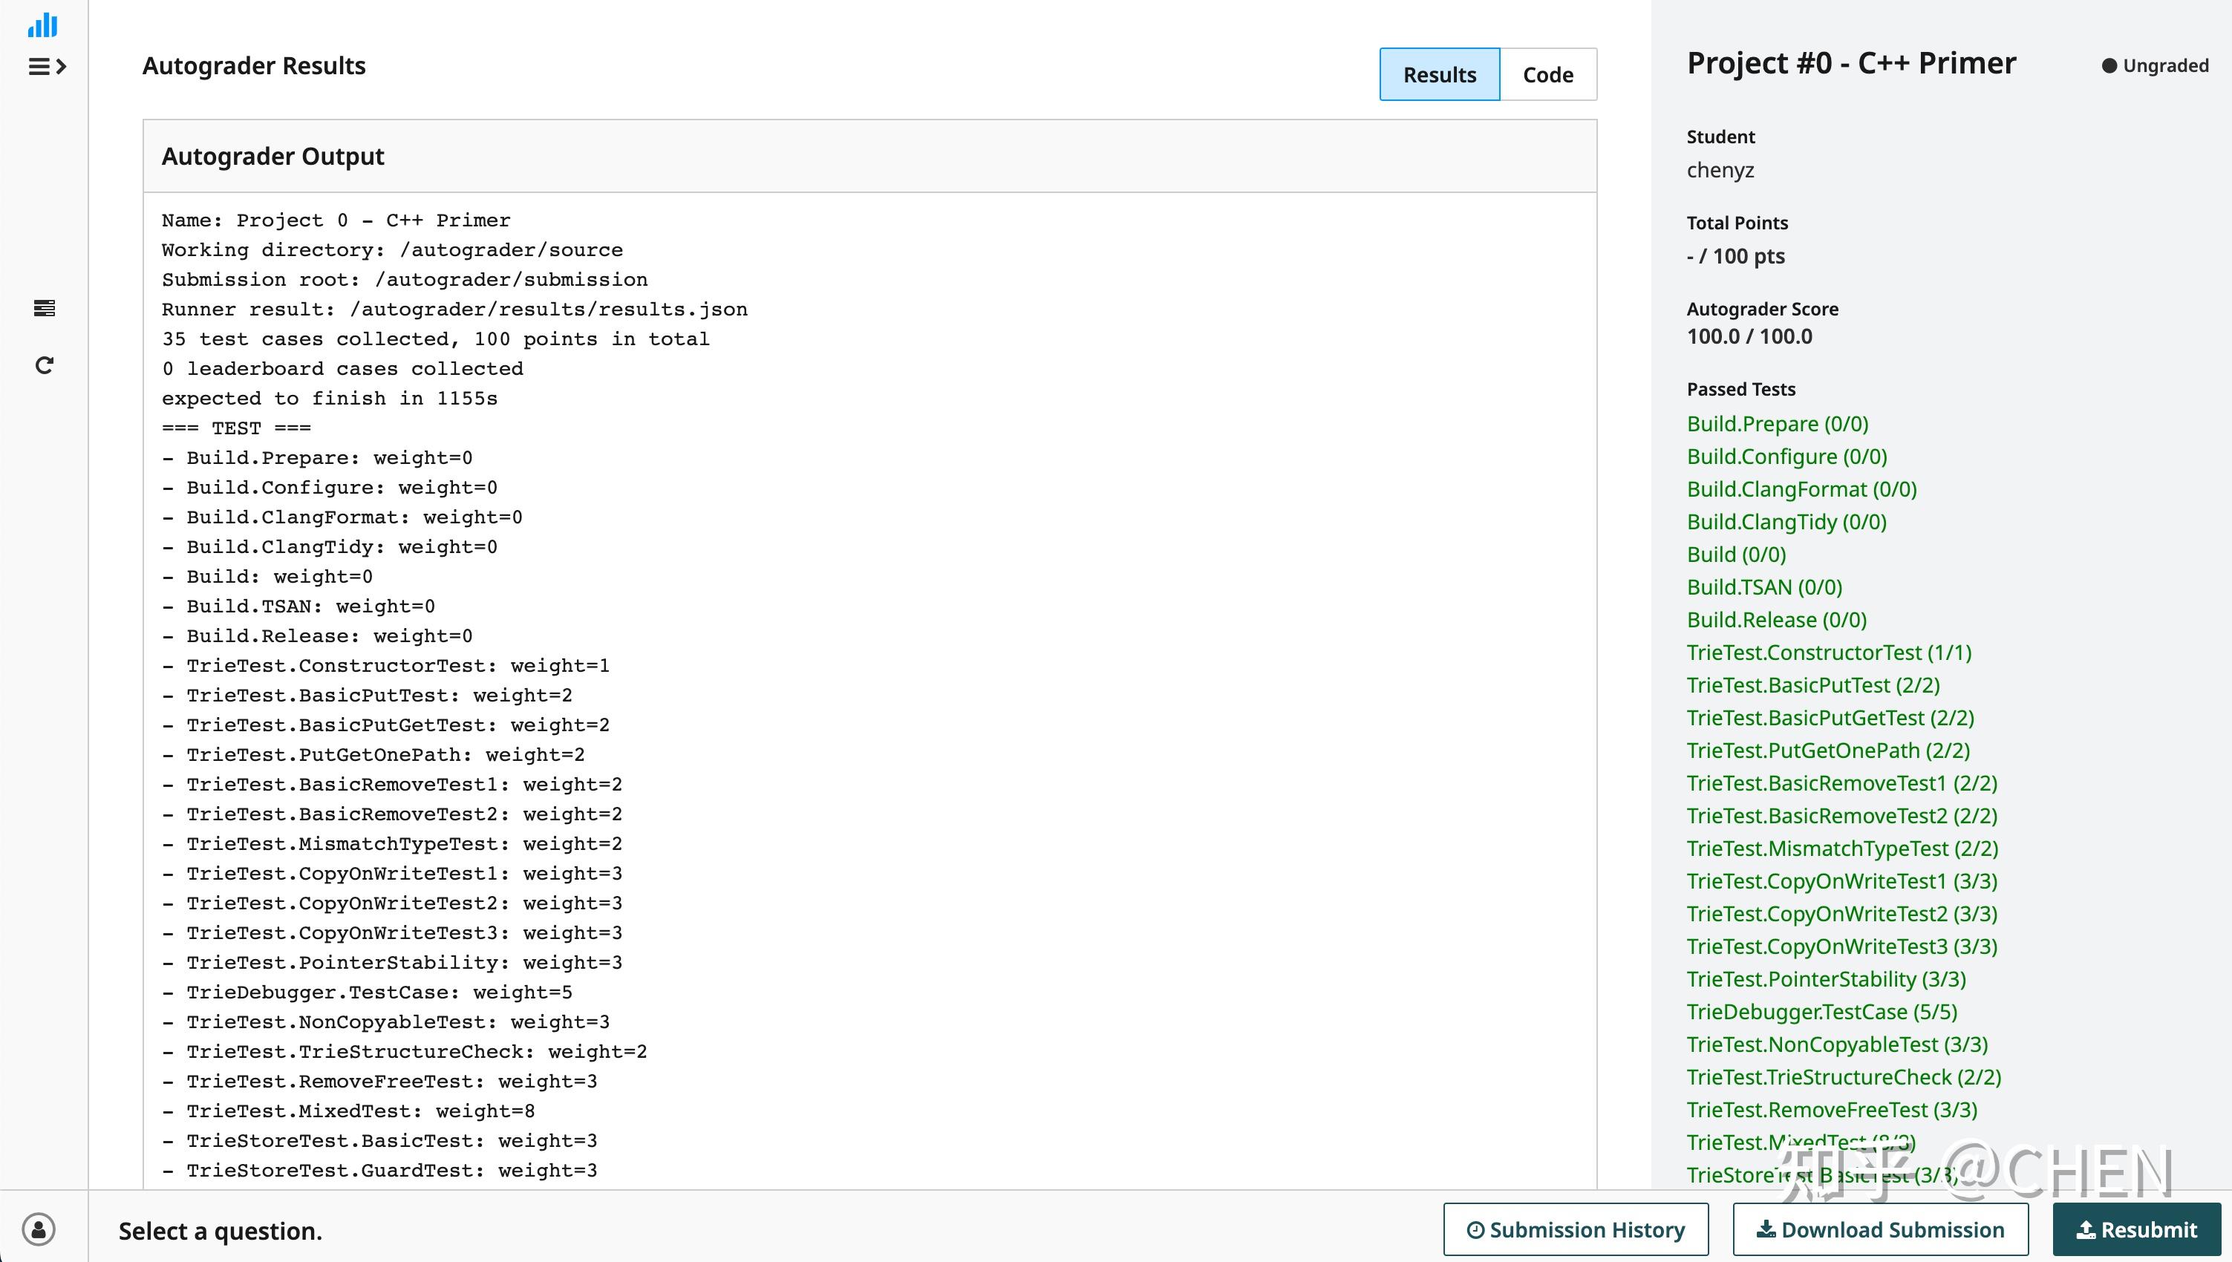Click the download icon on Download Submission
Screen dimensions: 2232x1262
pos(1768,1228)
